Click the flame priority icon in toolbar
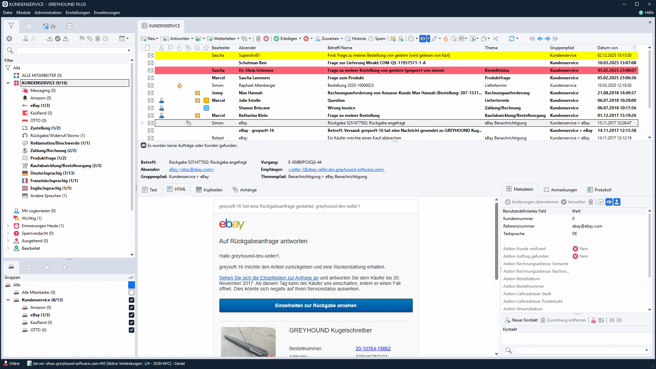Image resolution: width=656 pixels, height=369 pixels. [446, 39]
